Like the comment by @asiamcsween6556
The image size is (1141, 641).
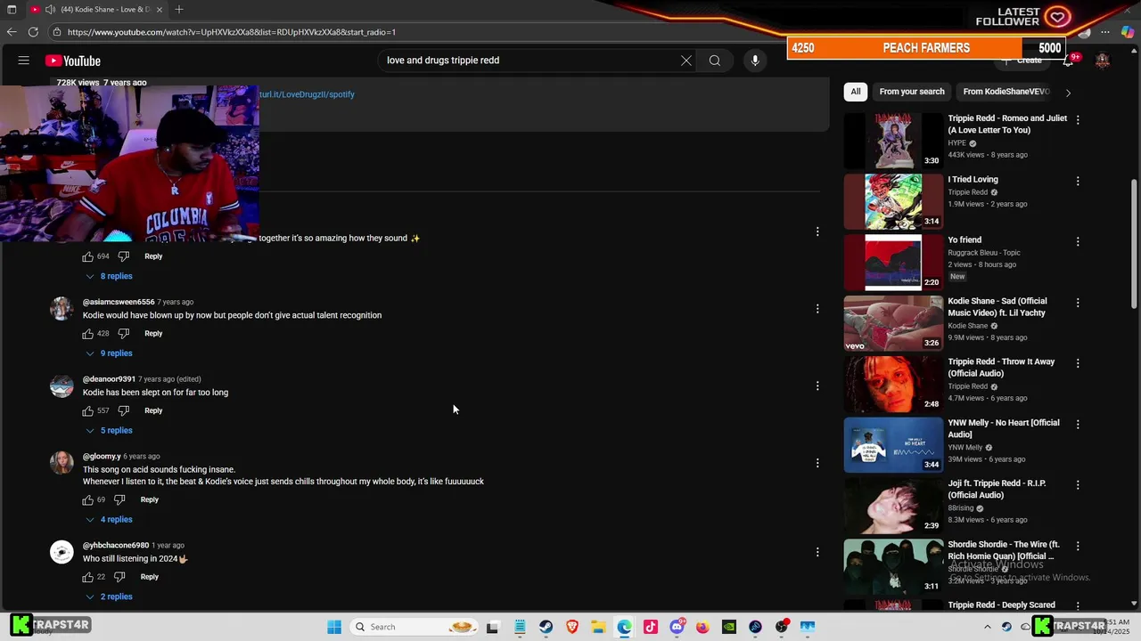pos(87,334)
